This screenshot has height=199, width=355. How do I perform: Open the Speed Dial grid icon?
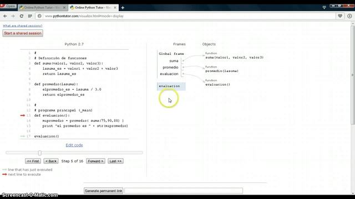pyautogui.click(x=30, y=16)
